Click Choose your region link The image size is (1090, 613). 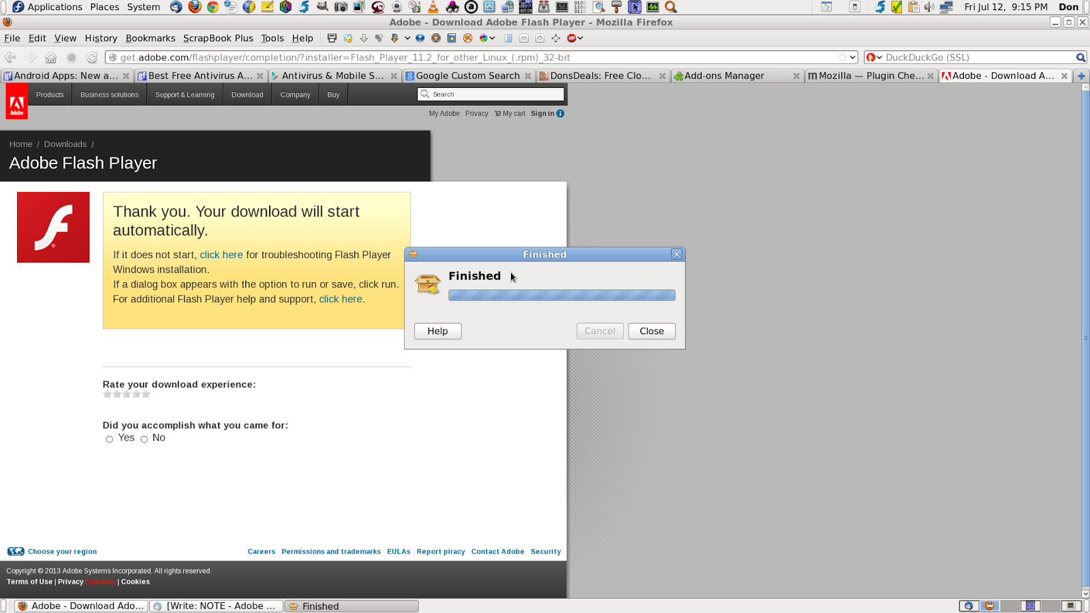tap(62, 552)
